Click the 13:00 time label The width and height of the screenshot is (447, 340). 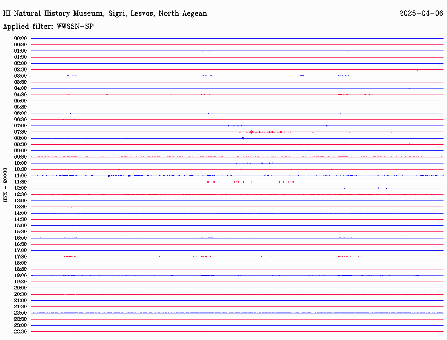21,201
